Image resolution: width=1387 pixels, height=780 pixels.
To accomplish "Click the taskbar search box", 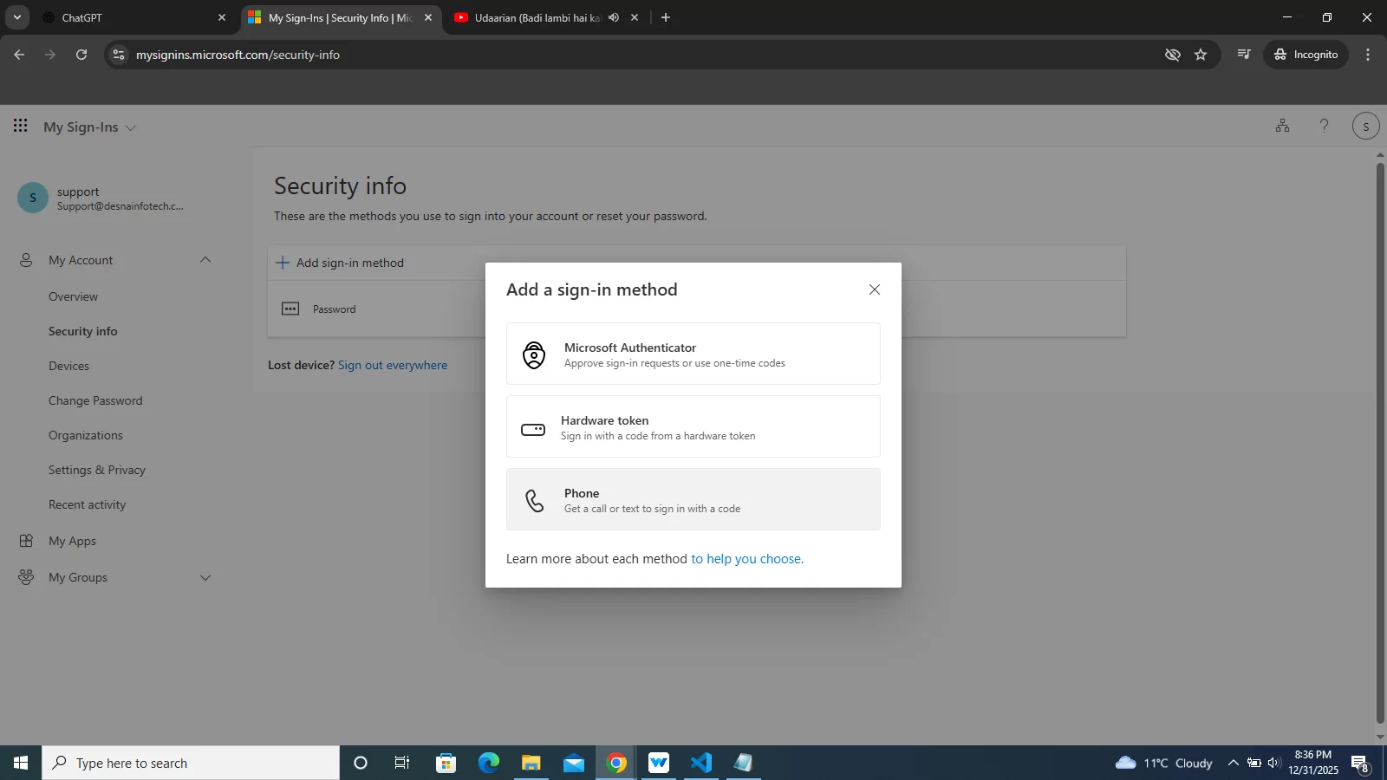I will 191,763.
